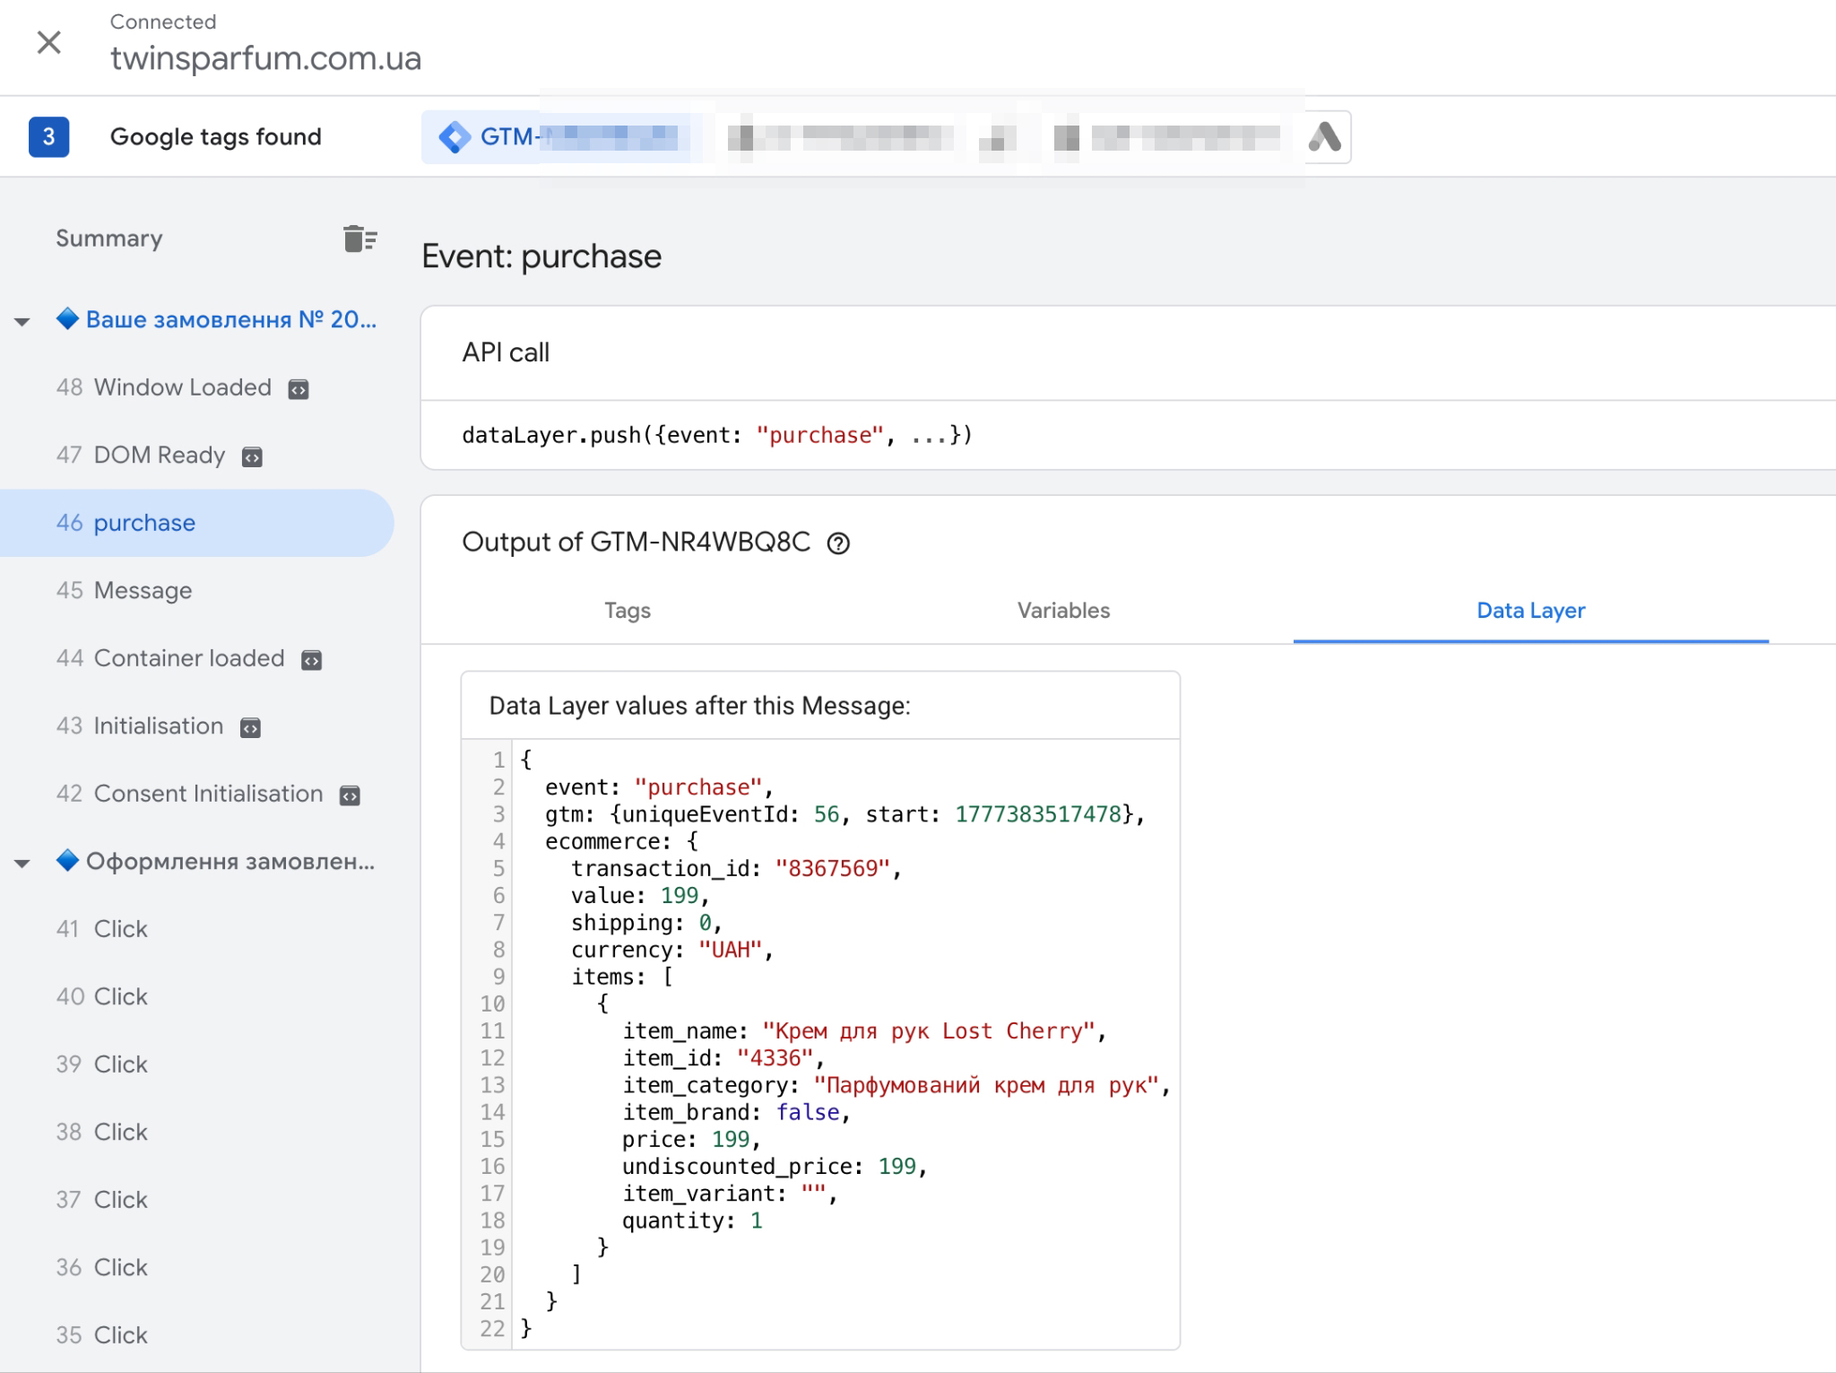Switch to the Data Layer tab
Image resolution: width=1836 pixels, height=1373 pixels.
[1531, 611]
